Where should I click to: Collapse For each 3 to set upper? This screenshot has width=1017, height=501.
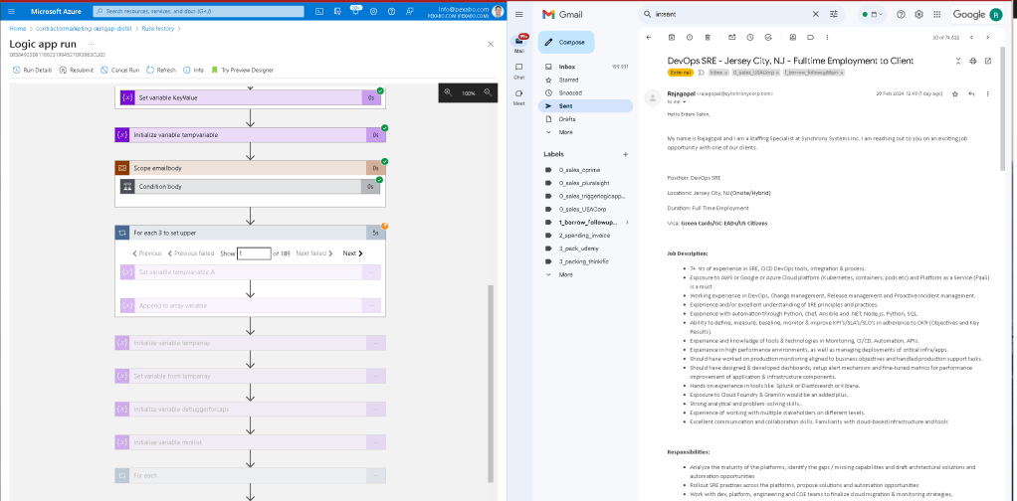pos(250,233)
